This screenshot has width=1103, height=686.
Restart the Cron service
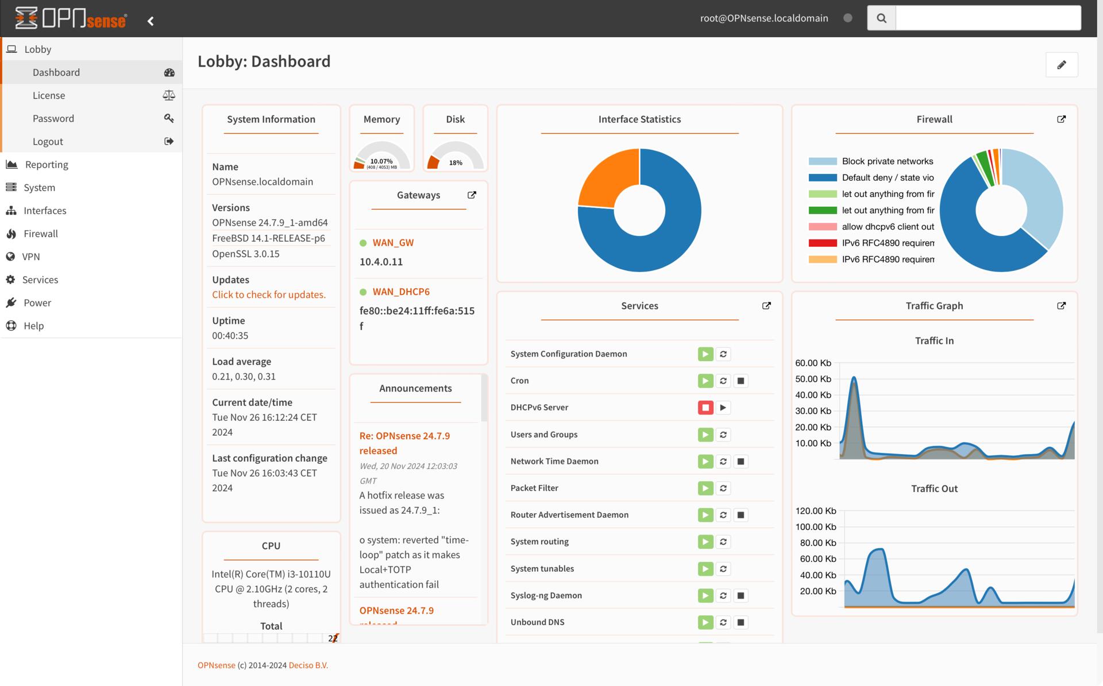[x=723, y=381]
